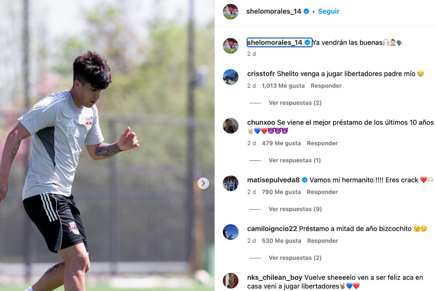Open chunxoo's profile avatar
Screen dimensions: 436x291
(x=230, y=125)
